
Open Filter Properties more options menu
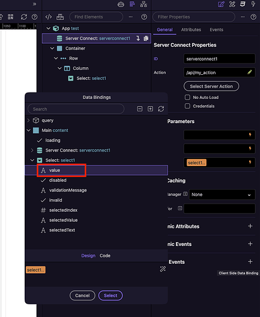[243, 17]
